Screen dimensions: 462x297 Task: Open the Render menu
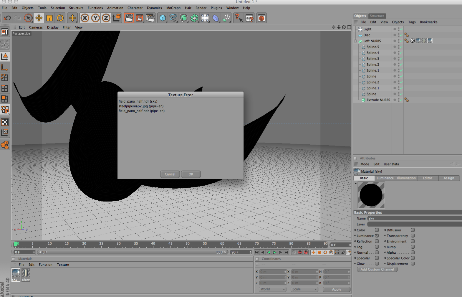point(201,8)
